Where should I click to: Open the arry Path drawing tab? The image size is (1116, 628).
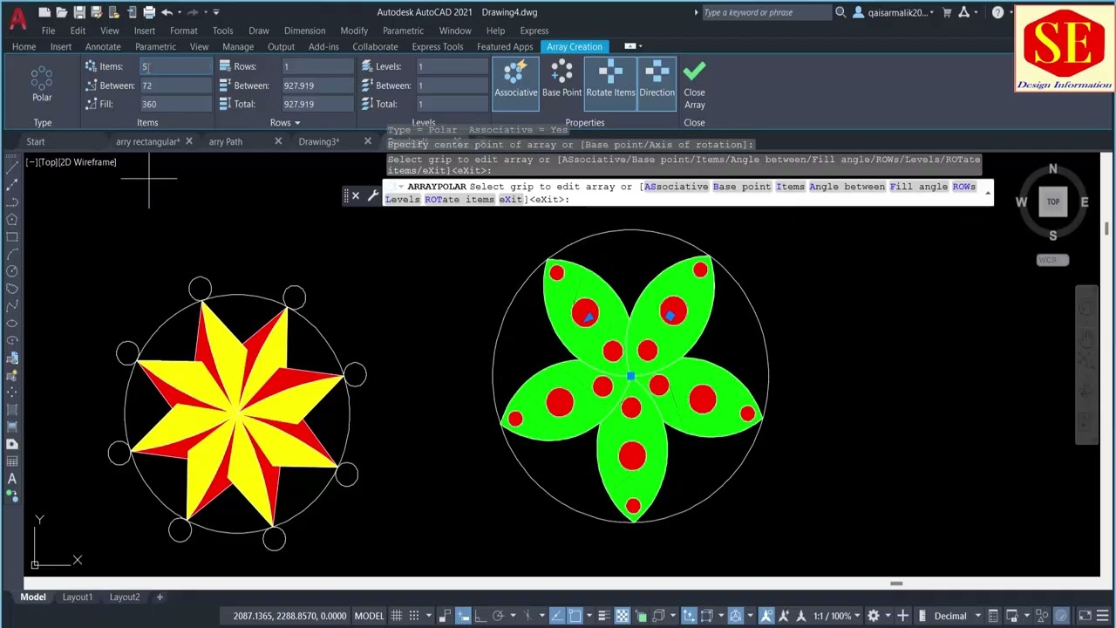(226, 141)
